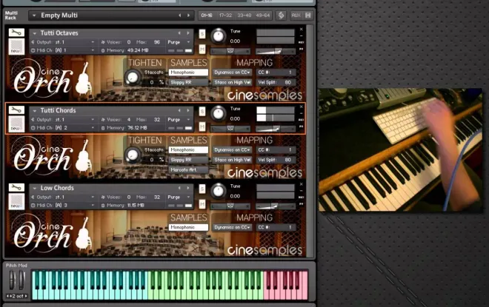
Task: Go to the previous Low Chords instrument preset
Action: click(x=179, y=188)
